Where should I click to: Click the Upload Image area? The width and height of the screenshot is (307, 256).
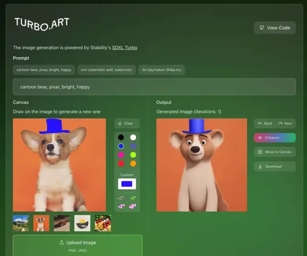(78, 245)
